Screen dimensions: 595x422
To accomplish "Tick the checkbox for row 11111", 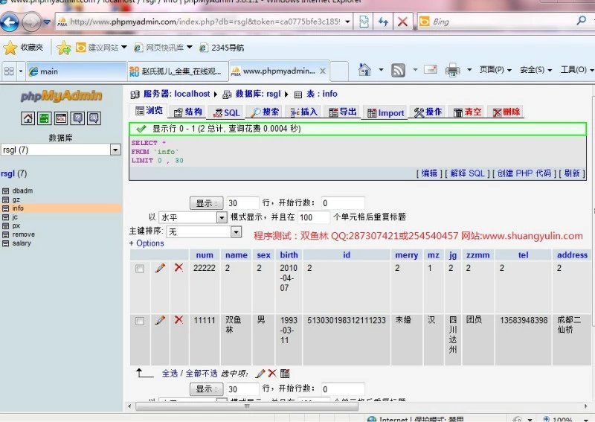I will click(140, 322).
